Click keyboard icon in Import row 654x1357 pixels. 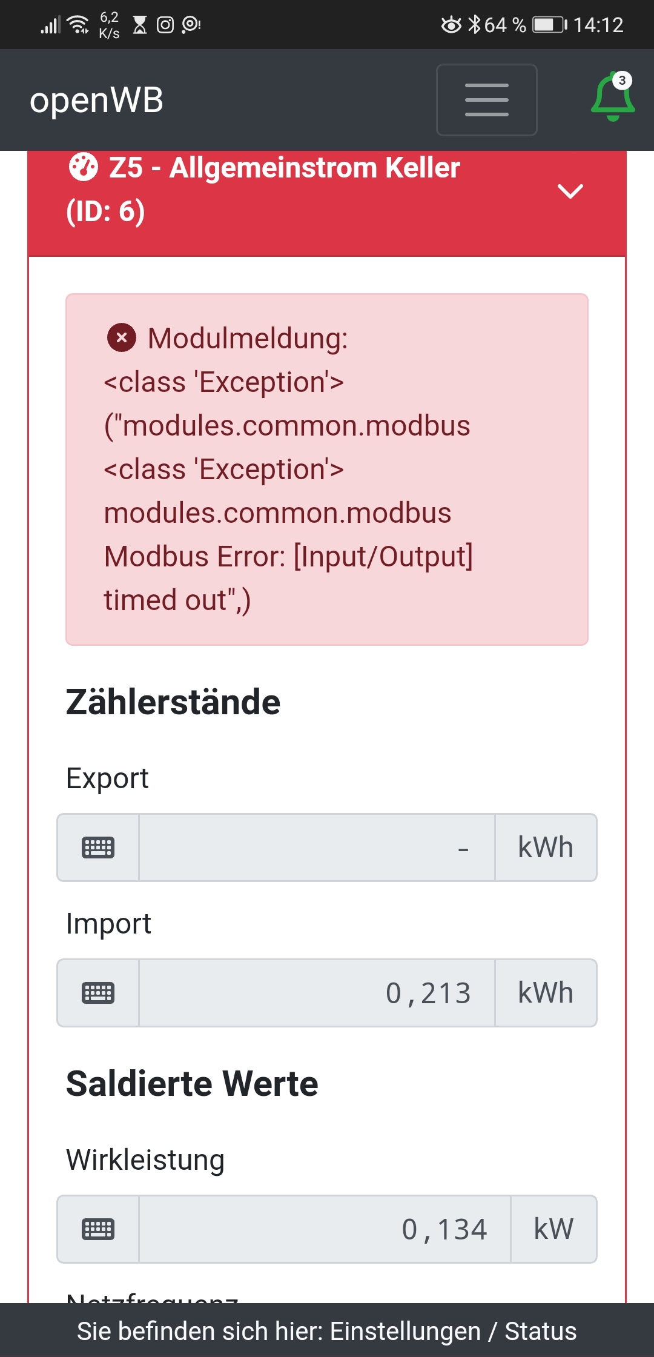pos(98,993)
